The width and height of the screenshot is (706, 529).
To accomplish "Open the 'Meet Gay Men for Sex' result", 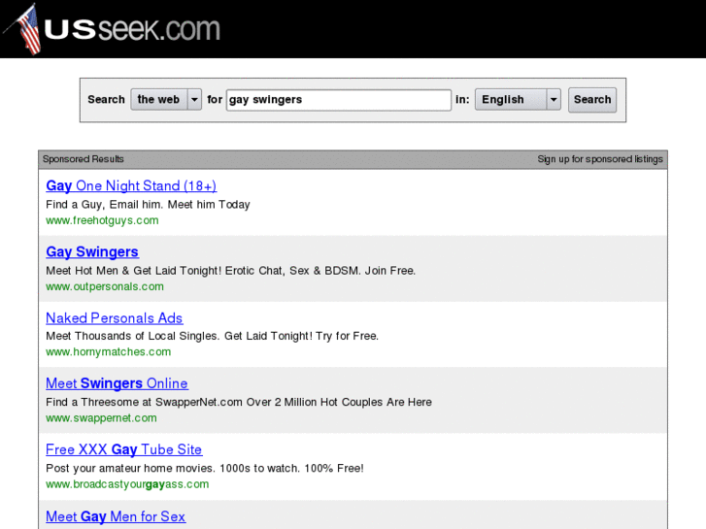I will click(116, 516).
